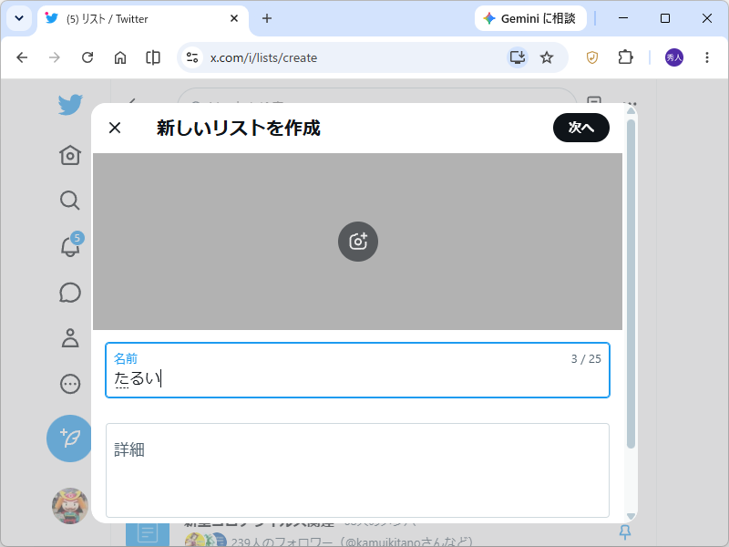Open notifications bell with 5 badge

(x=71, y=244)
